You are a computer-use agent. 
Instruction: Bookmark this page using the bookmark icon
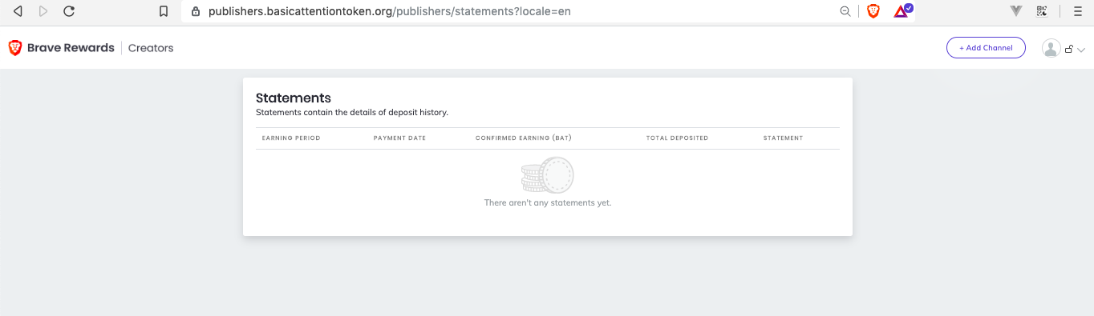tap(164, 11)
